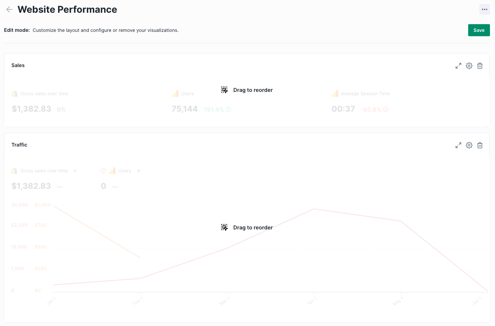Click the drag handle icon in Sales
The image size is (495, 326).
pos(225,90)
